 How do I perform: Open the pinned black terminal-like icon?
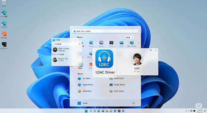point(111,43)
